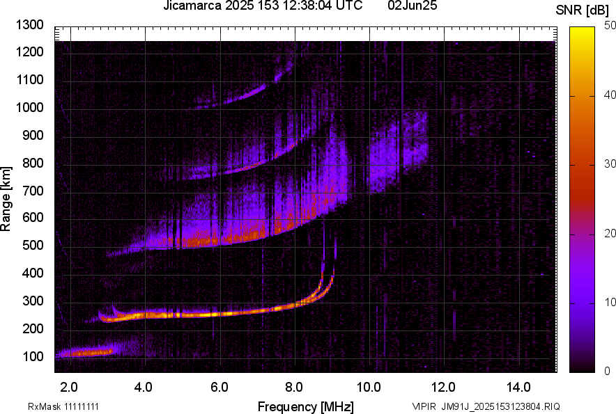Click the date label '02Jun25'
This screenshot has width=616, height=414.
(412, 6)
